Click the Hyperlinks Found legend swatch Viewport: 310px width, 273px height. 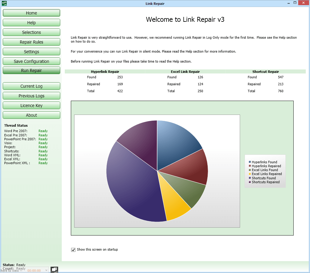pos(250,162)
